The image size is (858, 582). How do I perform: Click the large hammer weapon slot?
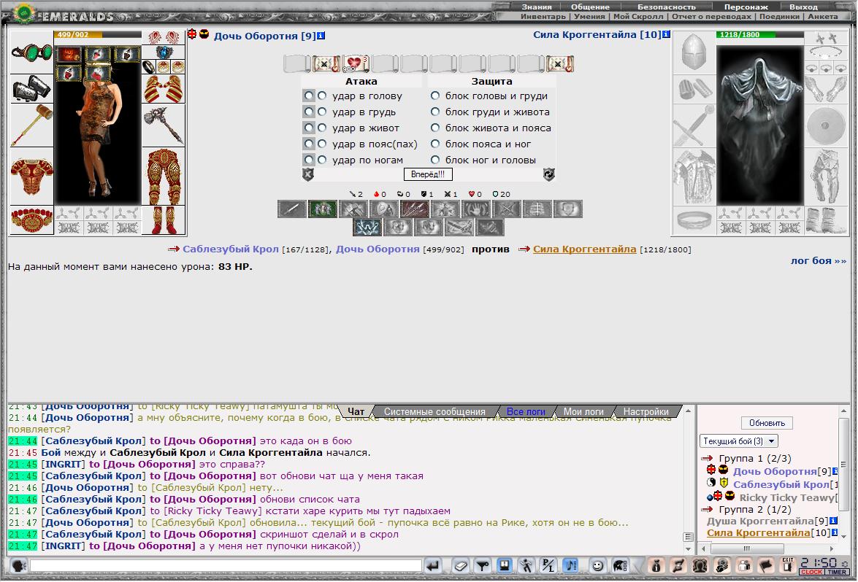click(x=31, y=125)
